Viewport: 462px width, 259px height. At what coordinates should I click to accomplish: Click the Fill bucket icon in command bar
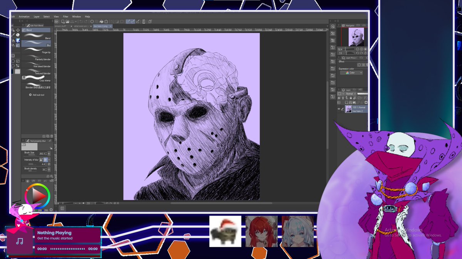101,21
